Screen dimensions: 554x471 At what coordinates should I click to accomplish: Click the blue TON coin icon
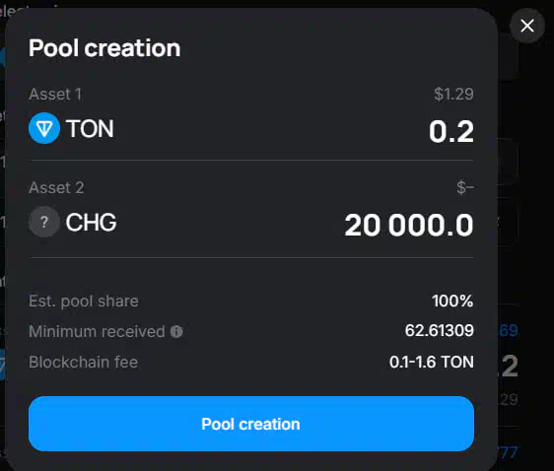tap(44, 128)
